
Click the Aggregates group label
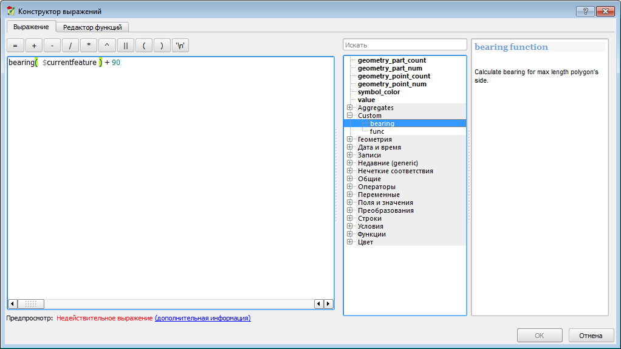376,108
